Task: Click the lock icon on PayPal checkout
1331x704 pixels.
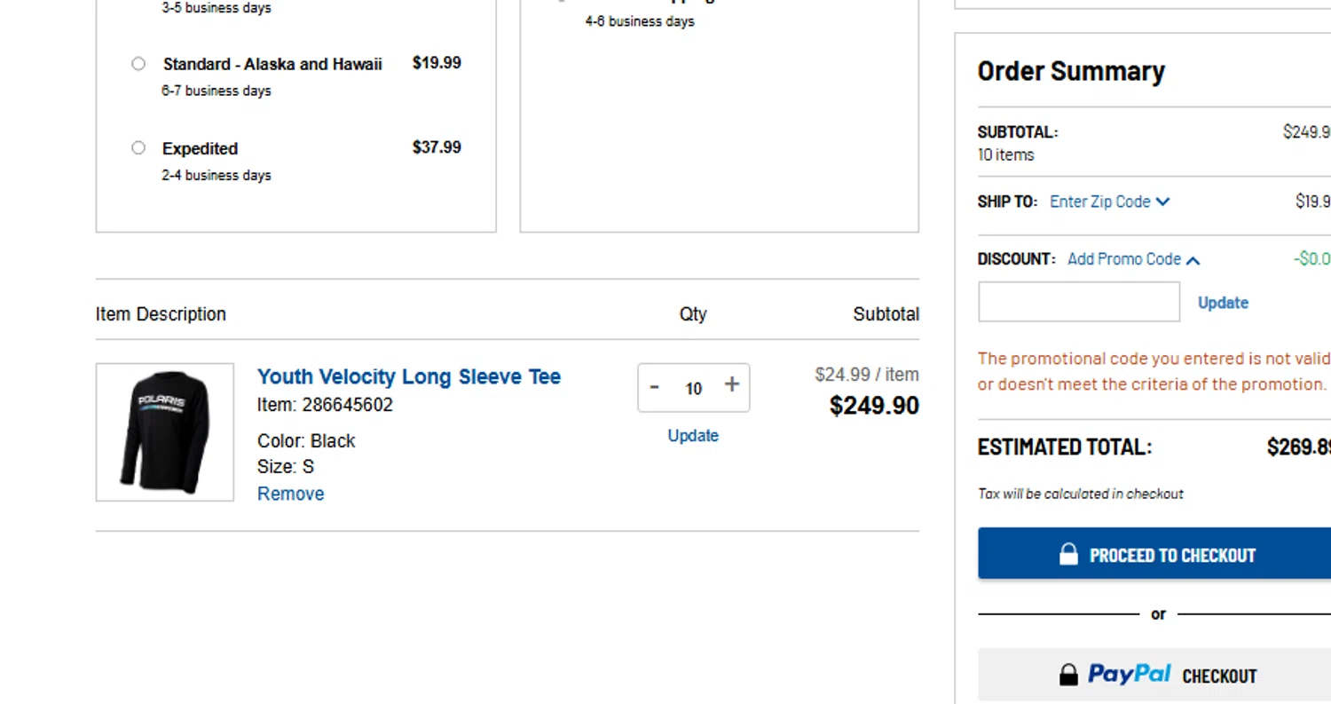Action: [x=1068, y=675]
